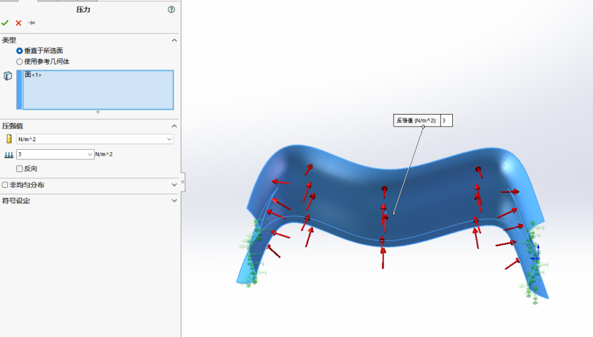The width and height of the screenshot is (593, 337).
Task: Click the face list resize handle
Action: pos(98,112)
